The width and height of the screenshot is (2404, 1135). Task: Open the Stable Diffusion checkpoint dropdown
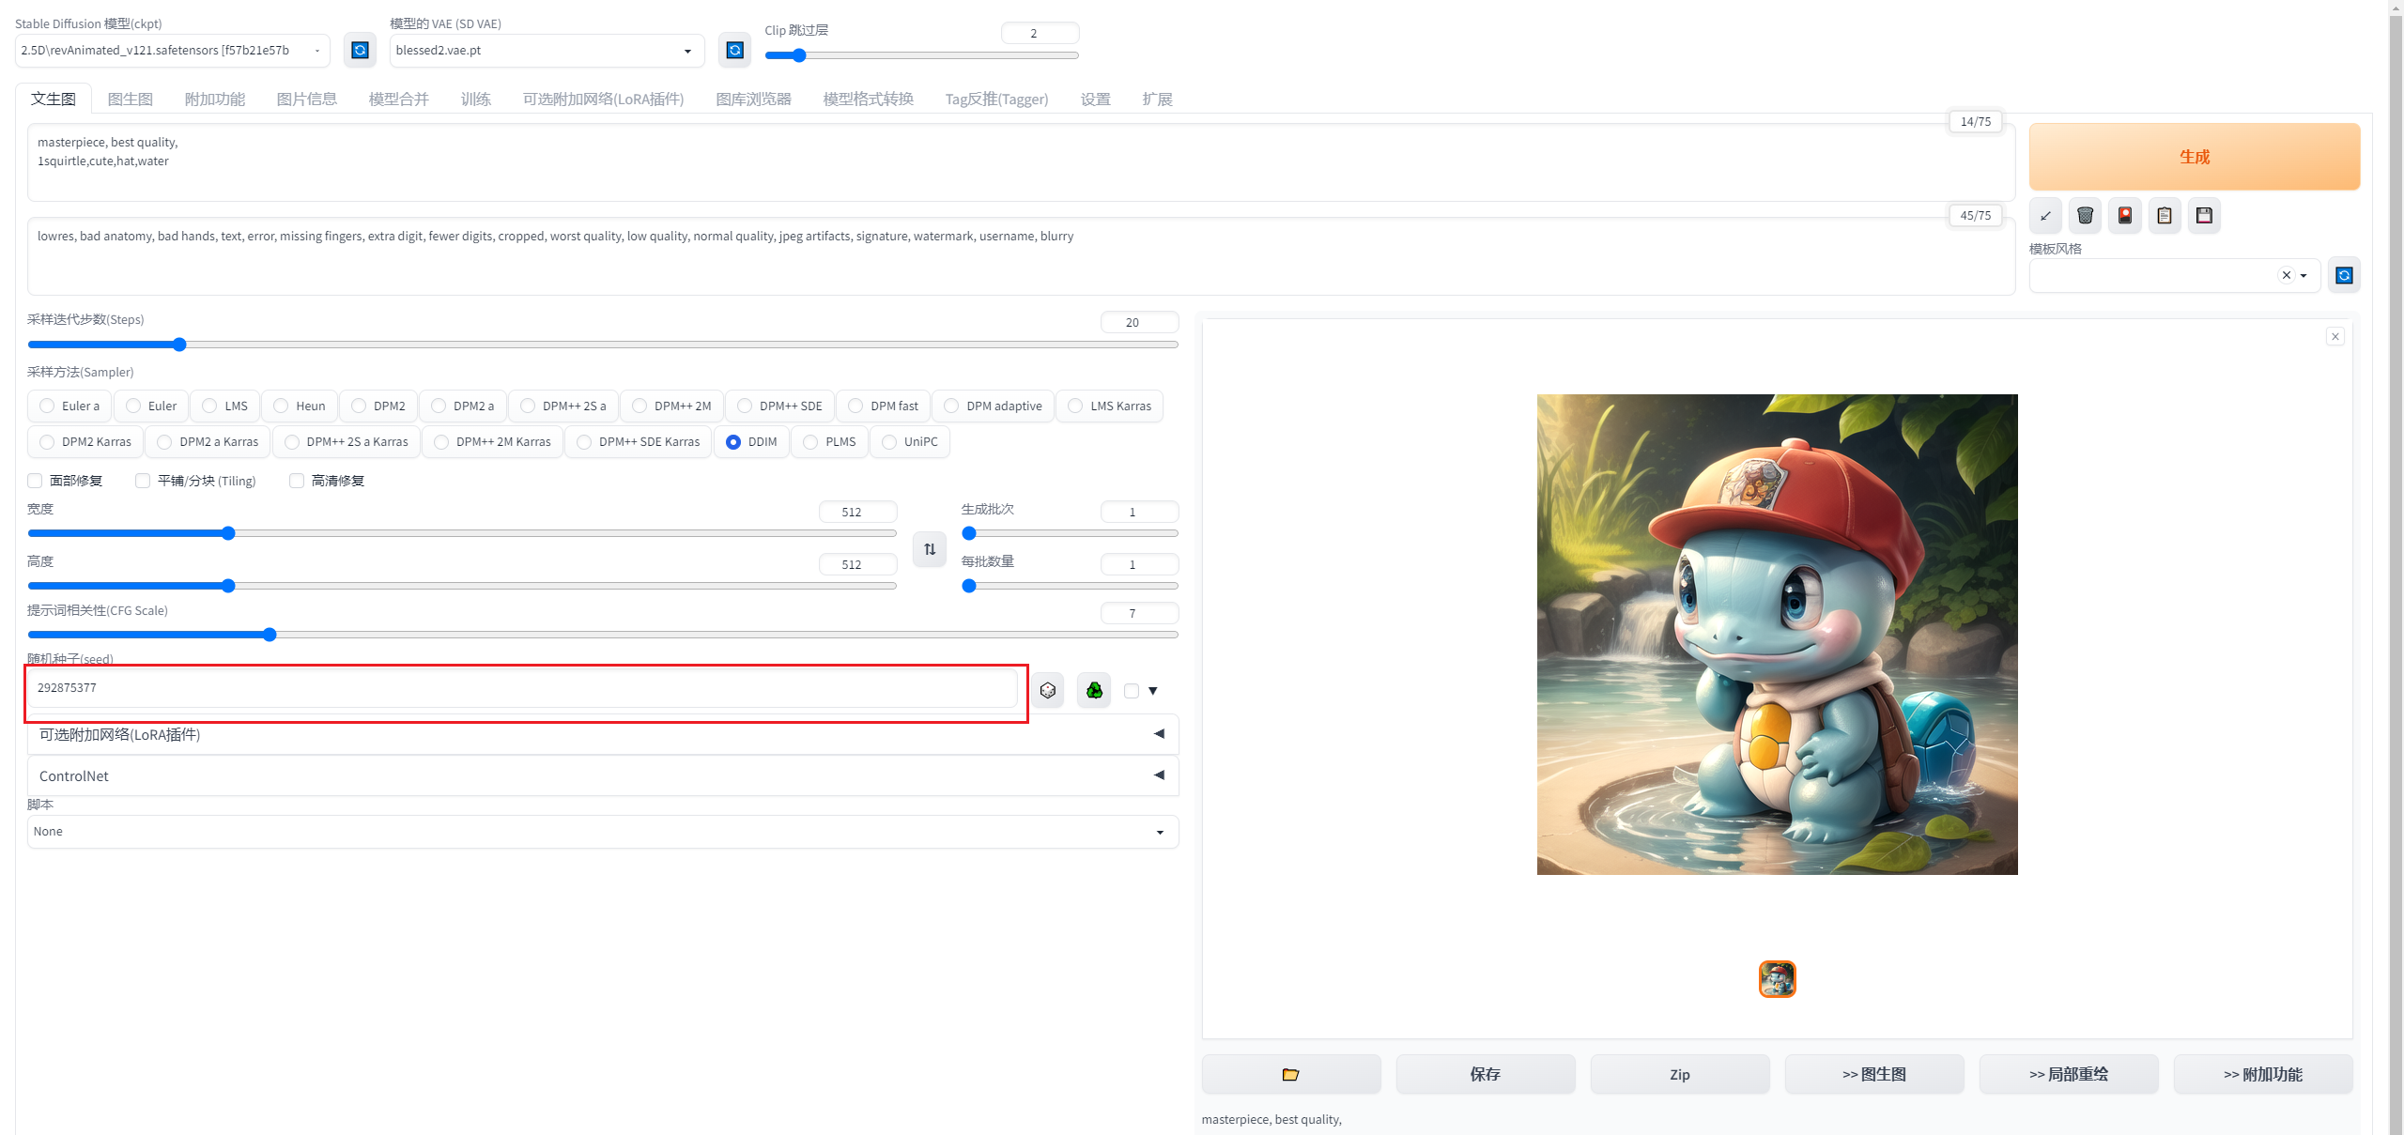coord(173,51)
